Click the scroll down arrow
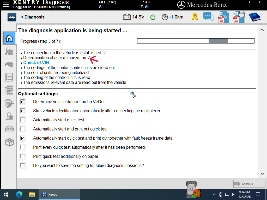This screenshot has height=200, width=267. point(262,174)
